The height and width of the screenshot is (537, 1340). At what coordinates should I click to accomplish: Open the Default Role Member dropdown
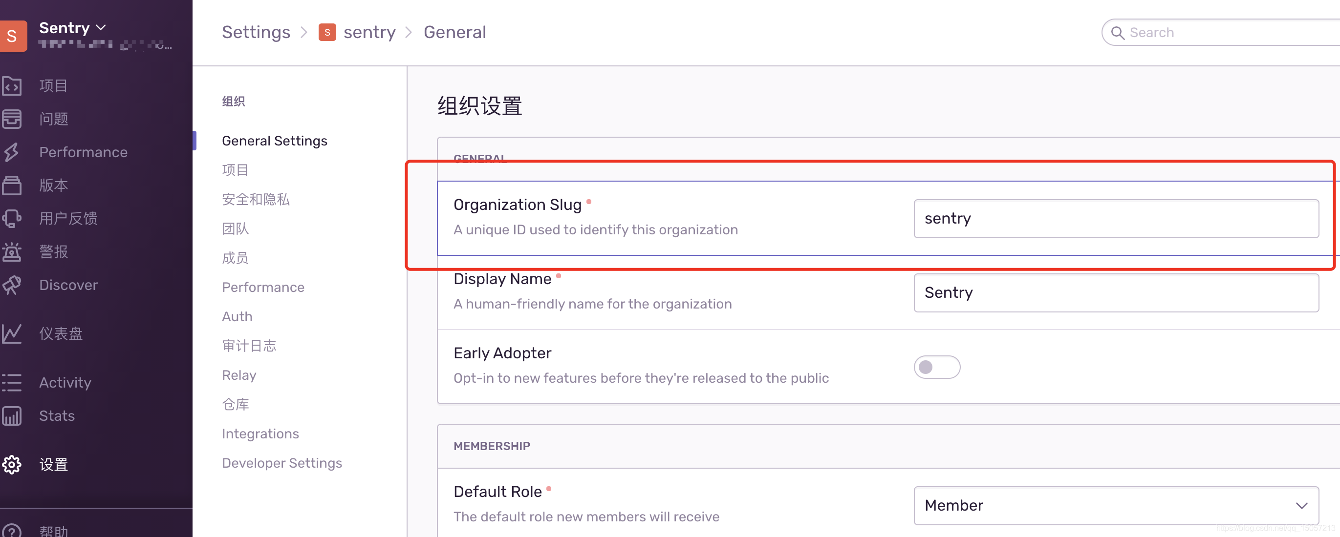click(x=1115, y=506)
